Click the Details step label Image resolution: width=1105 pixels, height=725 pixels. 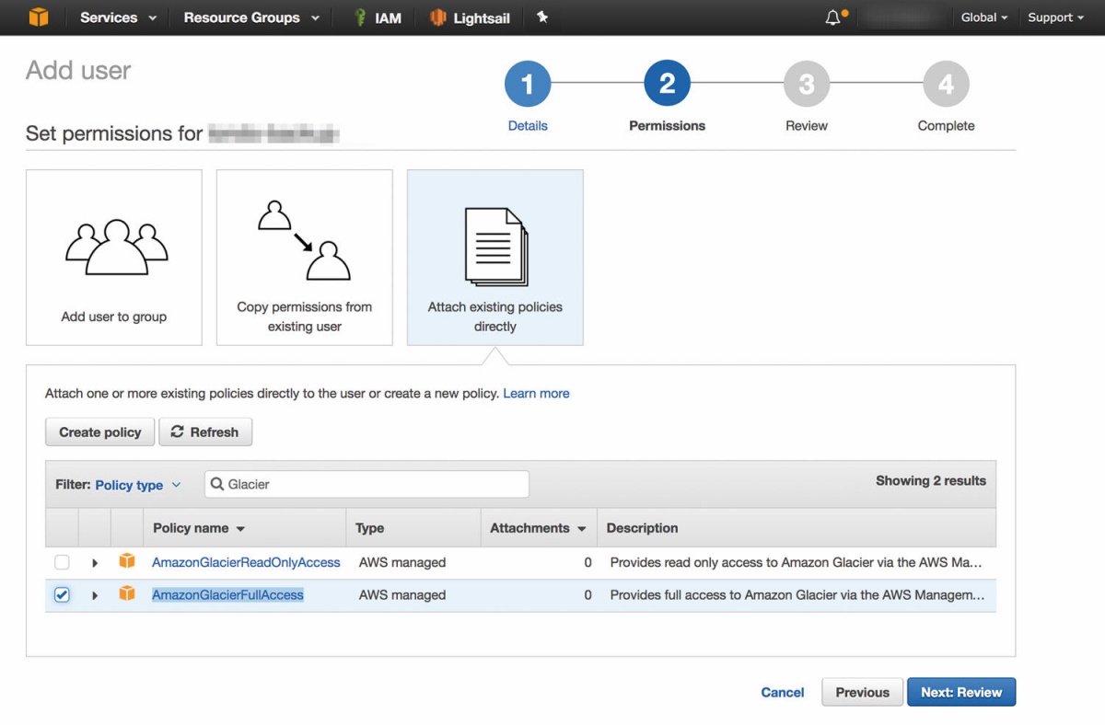528,126
